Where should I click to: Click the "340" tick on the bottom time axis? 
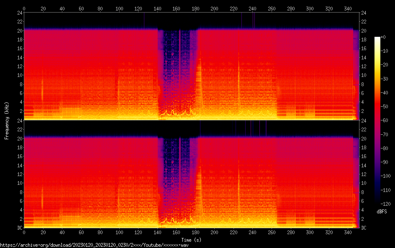(x=348, y=232)
